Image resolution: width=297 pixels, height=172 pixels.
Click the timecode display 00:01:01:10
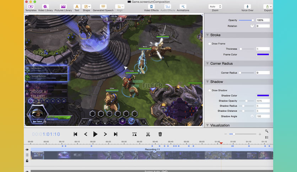(46, 134)
